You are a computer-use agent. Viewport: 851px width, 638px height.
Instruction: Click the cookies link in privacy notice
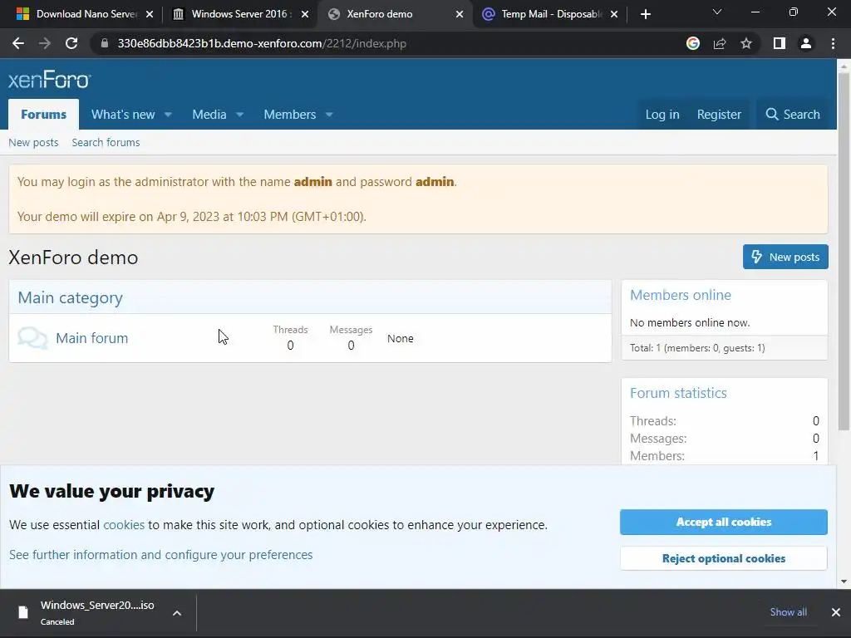click(124, 525)
